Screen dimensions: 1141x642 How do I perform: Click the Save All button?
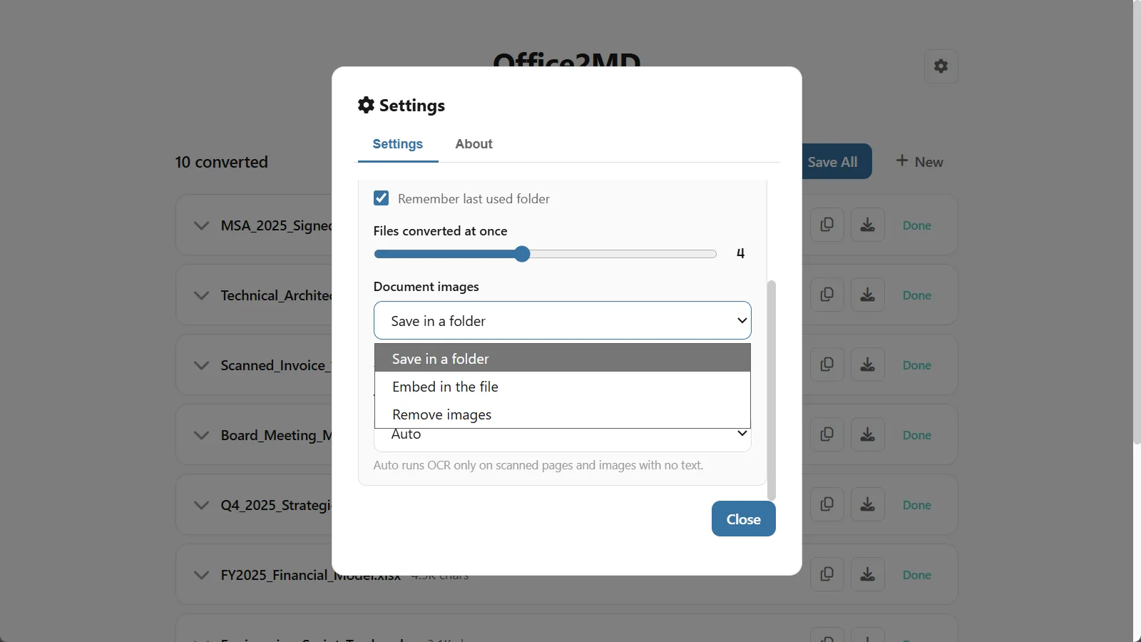tap(836, 162)
